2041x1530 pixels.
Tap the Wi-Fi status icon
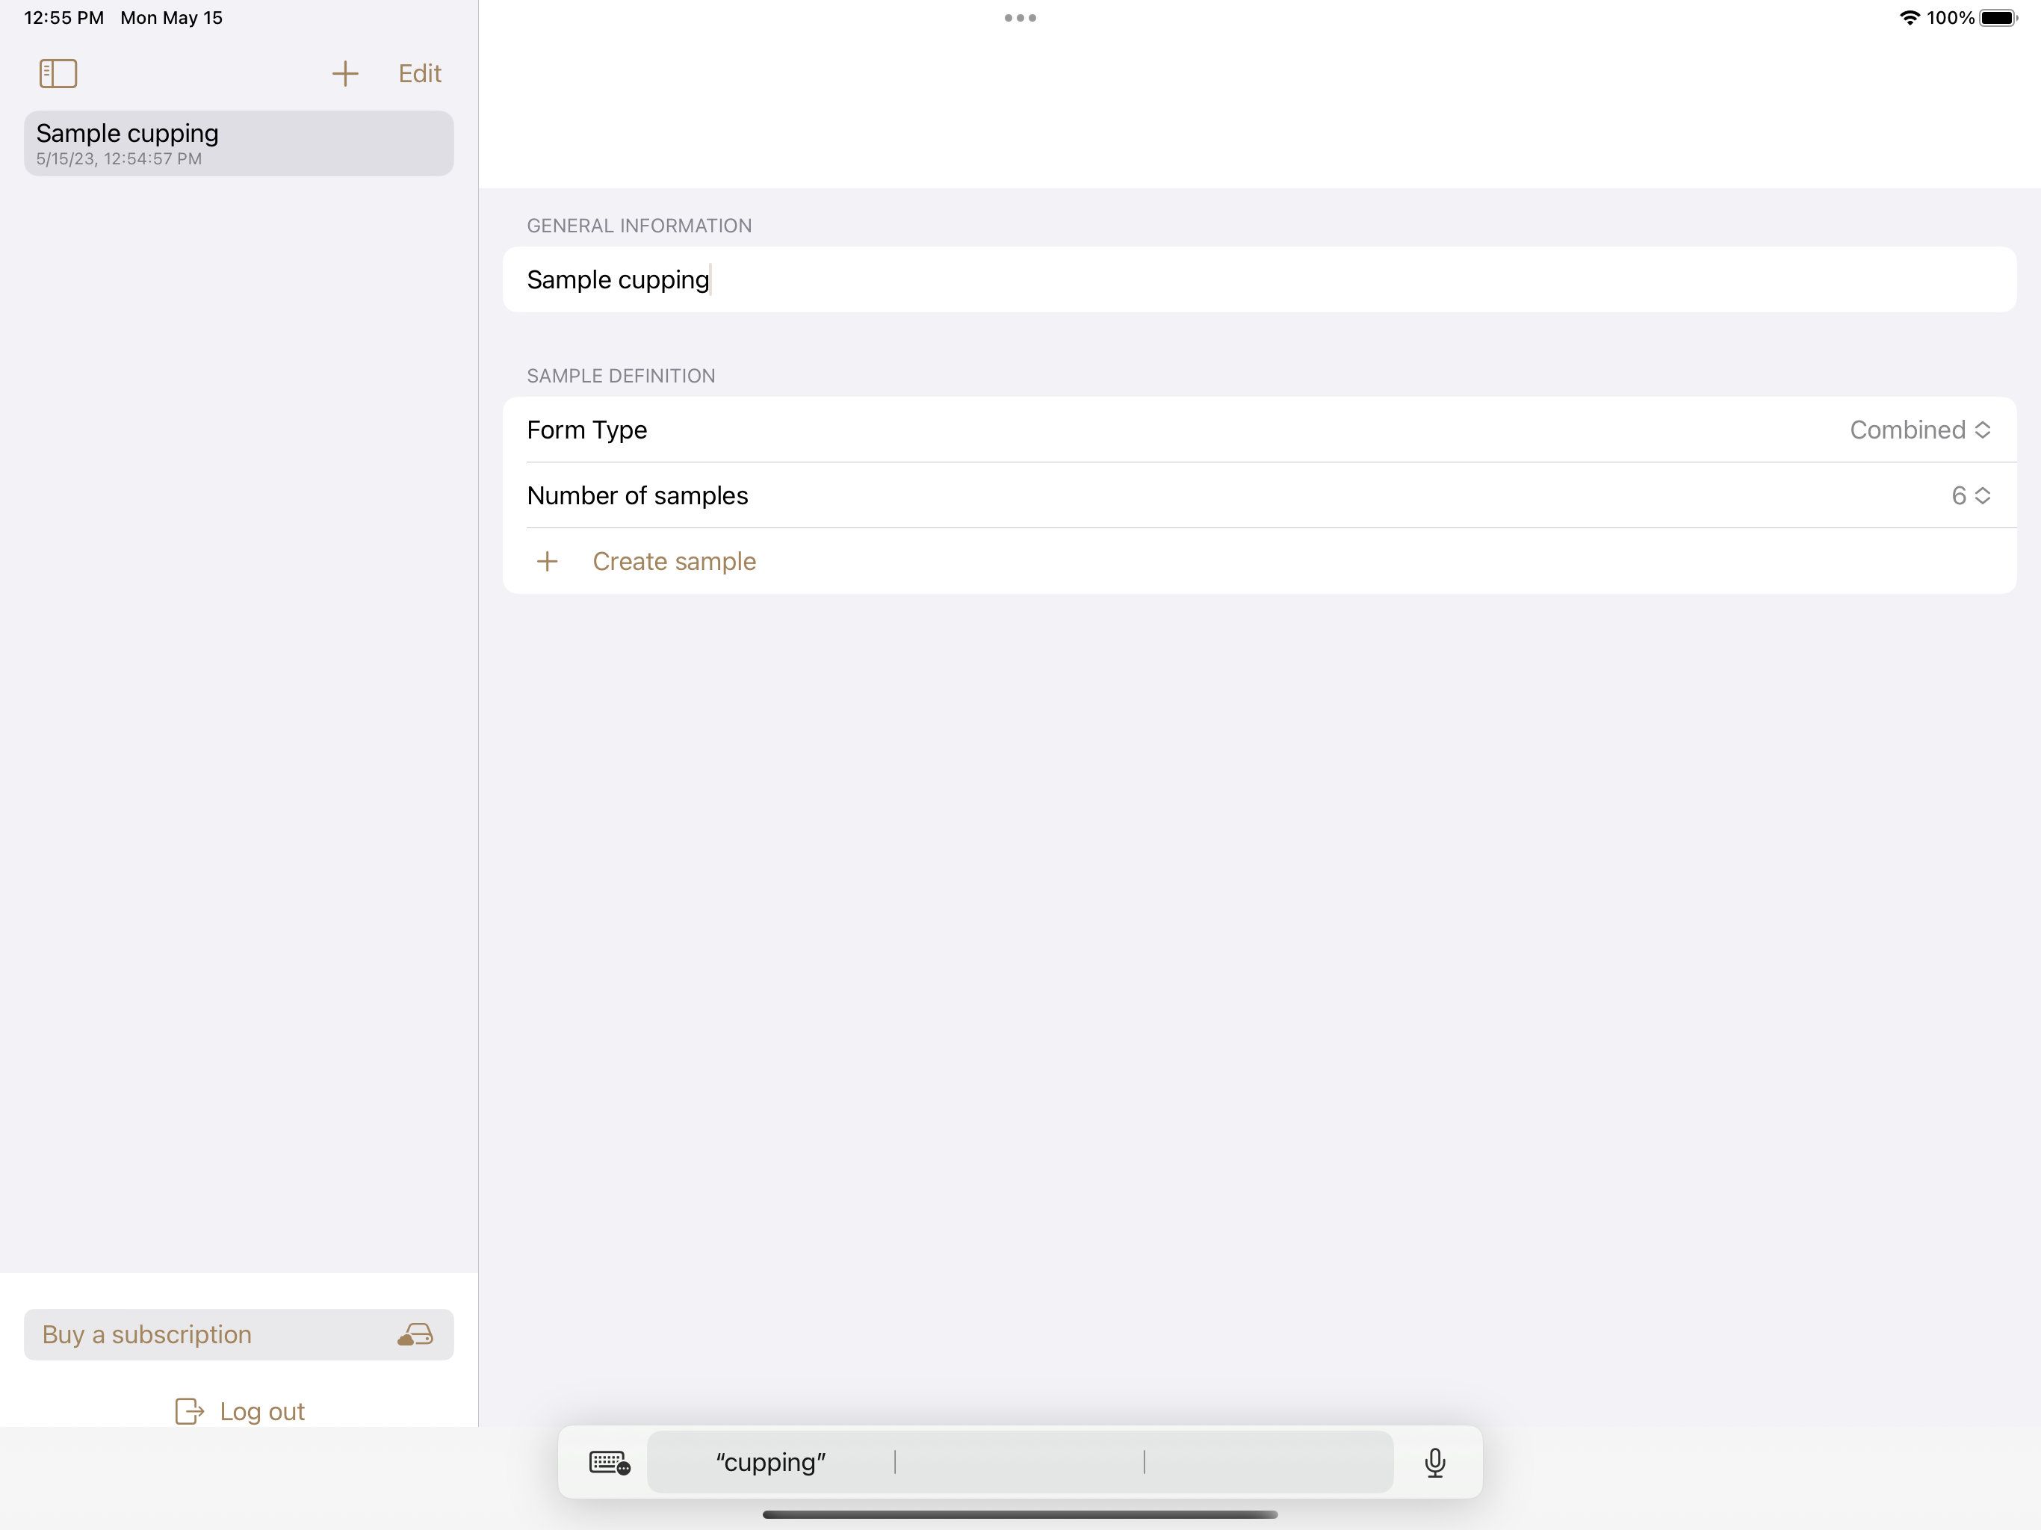(x=1909, y=17)
